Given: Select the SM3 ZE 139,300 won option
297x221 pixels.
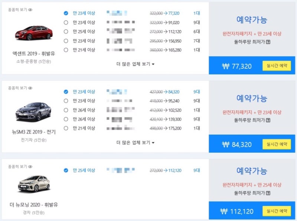Looking at the screenshot, I should (66, 119).
